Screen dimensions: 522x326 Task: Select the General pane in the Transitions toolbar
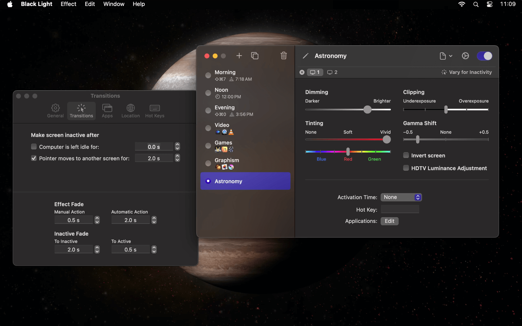tap(55, 111)
